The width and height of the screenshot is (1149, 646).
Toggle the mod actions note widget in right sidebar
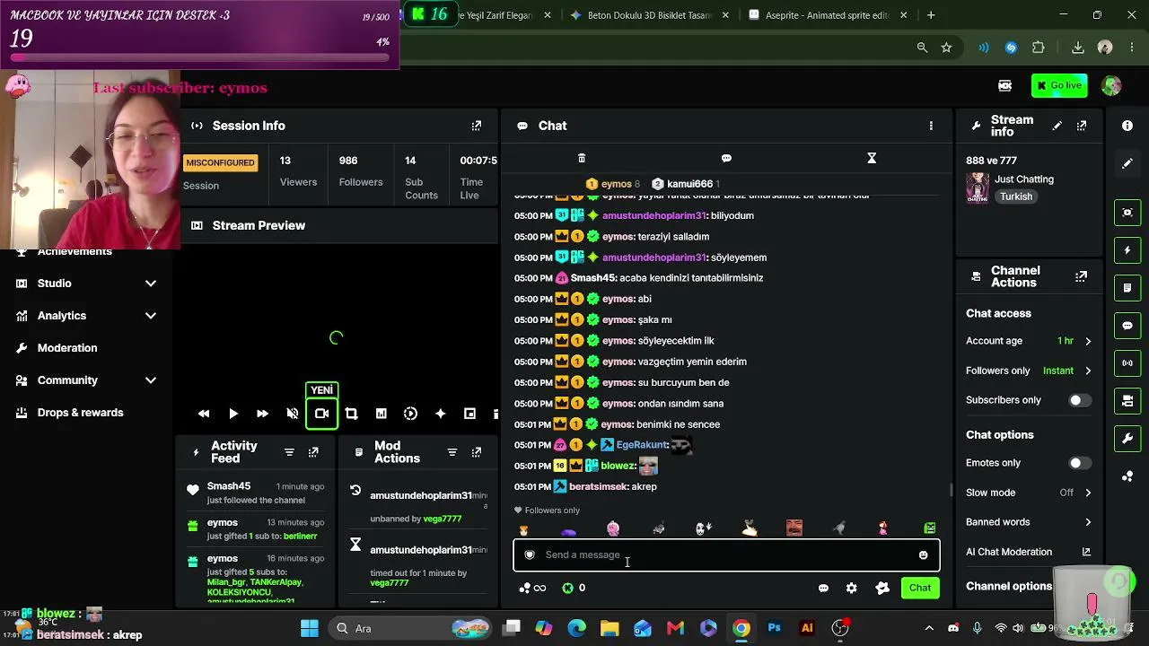[1127, 288]
